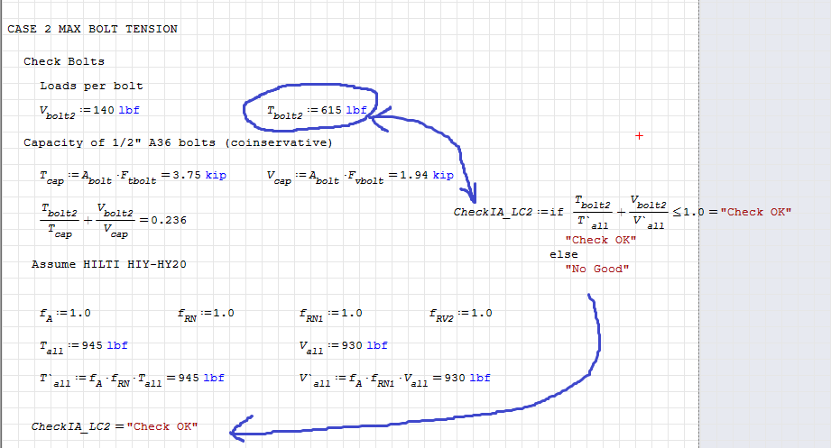
Task: Select the f_A := 1.0 factor
Action: click(x=65, y=314)
